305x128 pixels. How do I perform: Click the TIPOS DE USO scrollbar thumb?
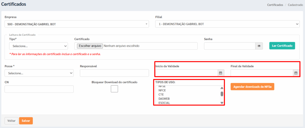(x=222, y=94)
